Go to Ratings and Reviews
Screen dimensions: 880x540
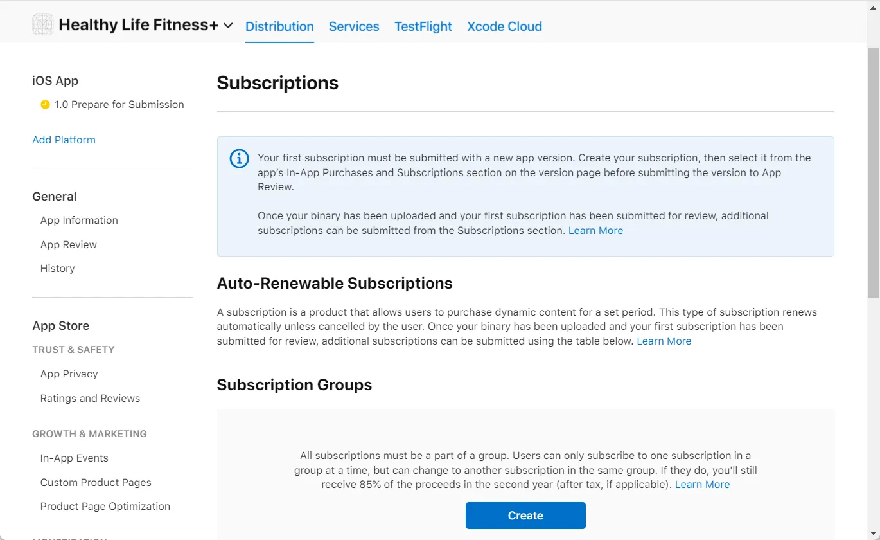point(90,398)
